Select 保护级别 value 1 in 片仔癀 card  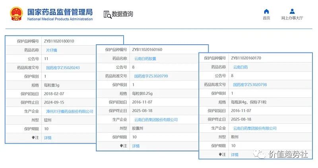[x=45, y=76]
